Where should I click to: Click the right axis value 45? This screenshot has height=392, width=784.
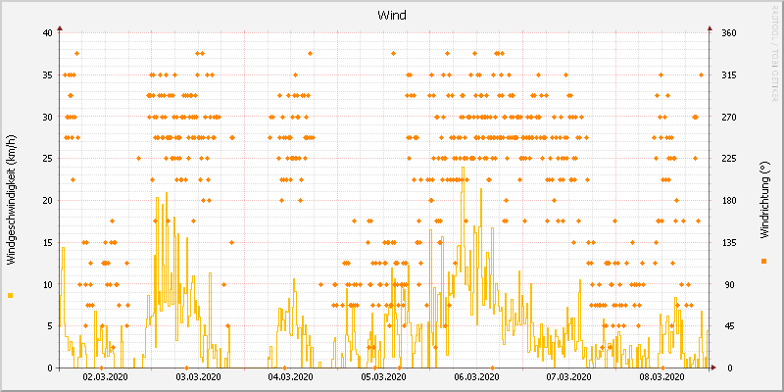tap(727, 326)
